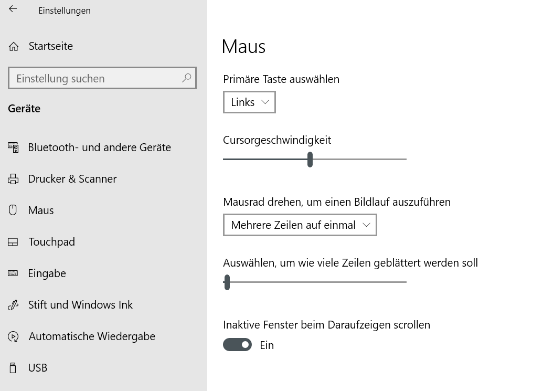This screenshot has width=543, height=391.
Task: Click the Bluetooth devices icon
Action: pos(13,147)
